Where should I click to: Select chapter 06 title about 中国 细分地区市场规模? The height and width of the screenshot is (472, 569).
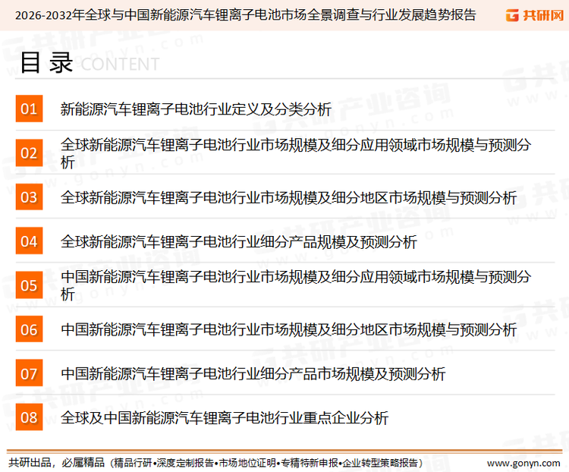point(288,329)
